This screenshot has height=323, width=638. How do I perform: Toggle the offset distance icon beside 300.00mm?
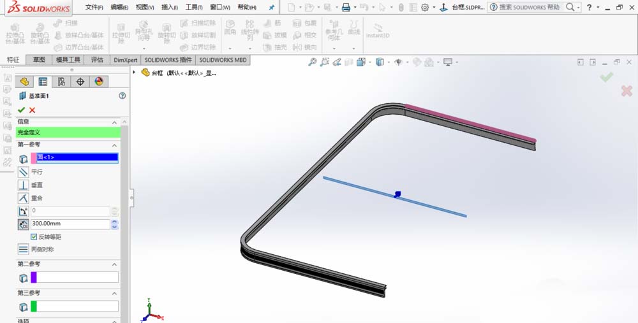click(23, 224)
